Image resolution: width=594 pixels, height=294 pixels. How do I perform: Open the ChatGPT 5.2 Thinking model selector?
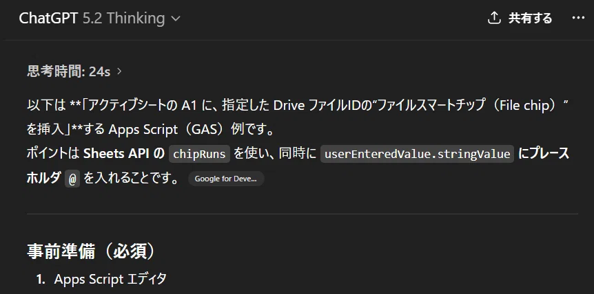click(x=100, y=18)
